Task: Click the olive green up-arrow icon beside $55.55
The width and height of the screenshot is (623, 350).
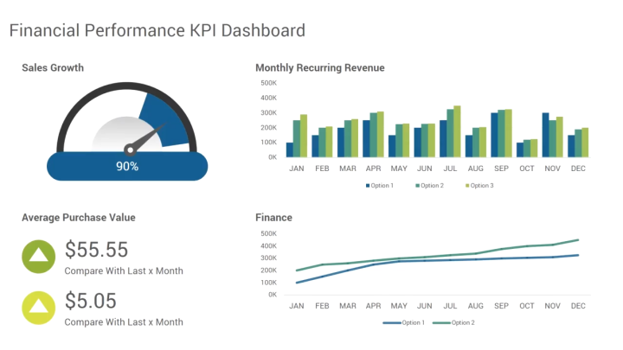Action: click(x=39, y=257)
